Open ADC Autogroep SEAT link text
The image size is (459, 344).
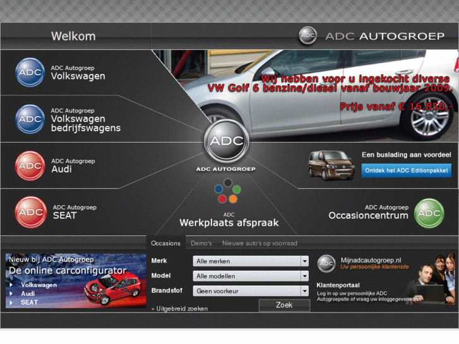coord(75,212)
